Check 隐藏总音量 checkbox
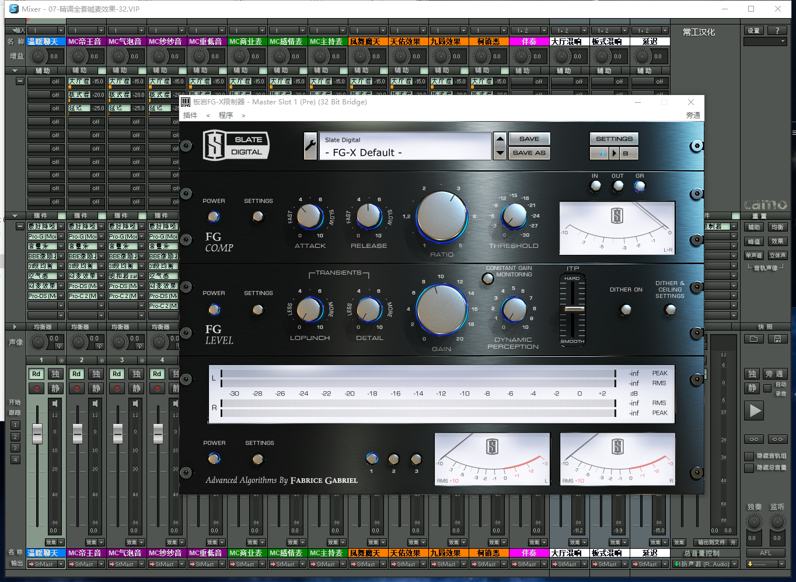Screen dimensions: 796x582 749,468
